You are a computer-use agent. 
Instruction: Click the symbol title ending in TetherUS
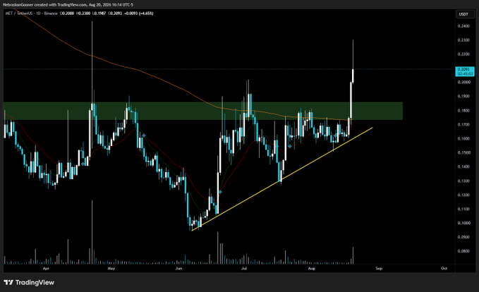[18, 13]
